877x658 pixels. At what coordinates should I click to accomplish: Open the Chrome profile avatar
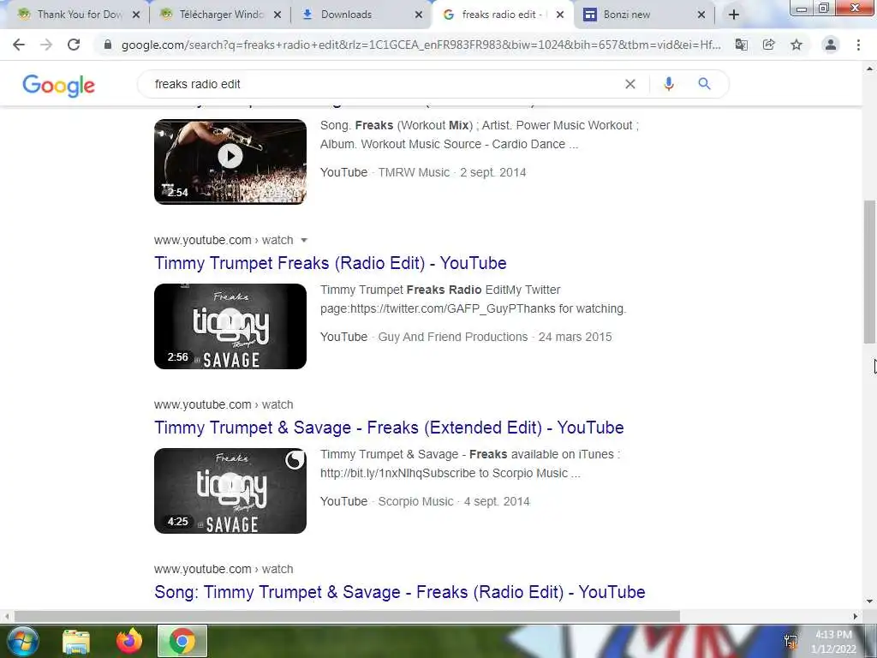coord(831,45)
